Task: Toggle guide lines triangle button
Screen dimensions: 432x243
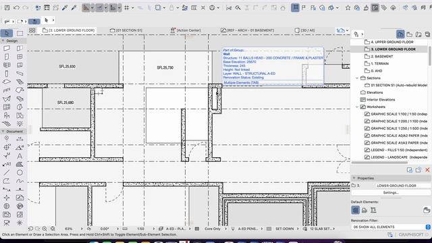Action: pyautogui.click(x=86, y=7)
